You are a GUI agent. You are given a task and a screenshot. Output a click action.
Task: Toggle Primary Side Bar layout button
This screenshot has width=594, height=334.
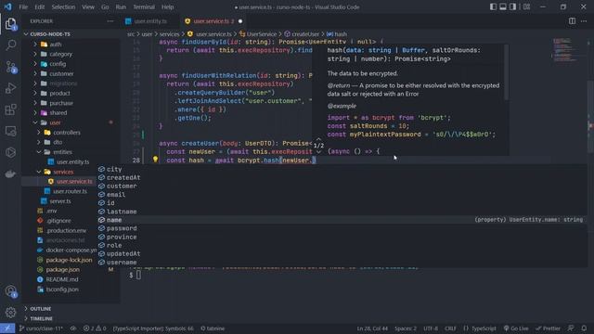[493, 6]
